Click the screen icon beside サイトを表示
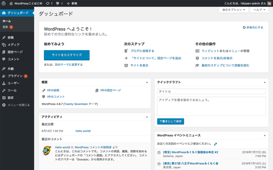Image resolution: width=273 pixels, height=170 pixels. [x=126, y=65]
